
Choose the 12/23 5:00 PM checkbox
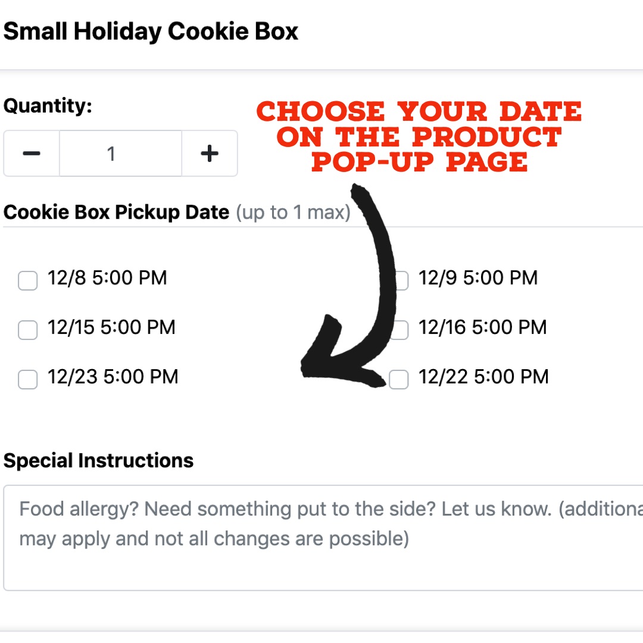(28, 379)
